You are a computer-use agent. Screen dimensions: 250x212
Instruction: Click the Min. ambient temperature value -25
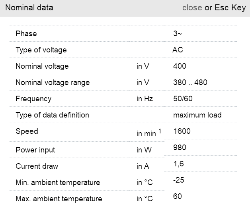click(179, 180)
